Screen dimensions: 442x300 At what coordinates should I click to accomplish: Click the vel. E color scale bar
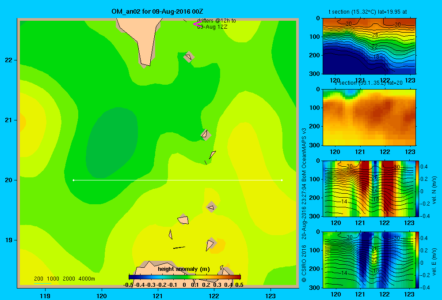[x=418, y=260]
